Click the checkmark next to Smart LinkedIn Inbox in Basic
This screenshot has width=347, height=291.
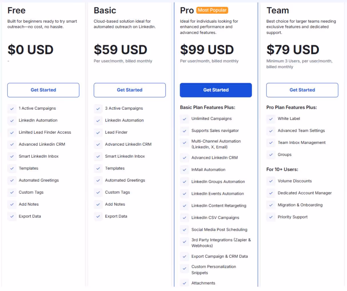[x=98, y=156]
